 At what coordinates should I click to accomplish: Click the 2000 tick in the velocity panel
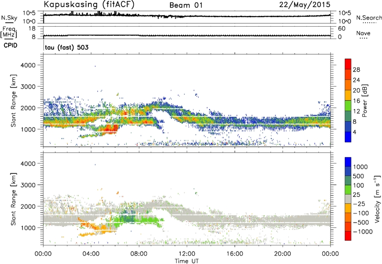pos(28,206)
